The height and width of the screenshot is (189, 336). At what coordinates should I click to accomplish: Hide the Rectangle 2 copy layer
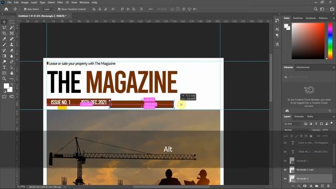click(x=285, y=170)
